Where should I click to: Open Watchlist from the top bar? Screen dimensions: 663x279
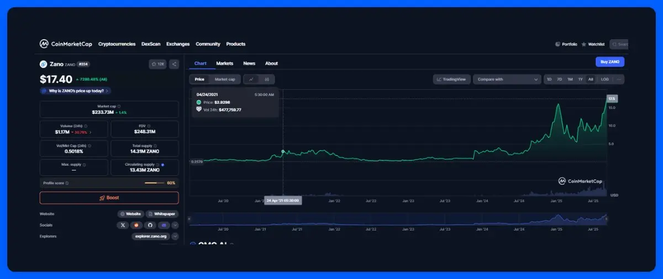(593, 44)
